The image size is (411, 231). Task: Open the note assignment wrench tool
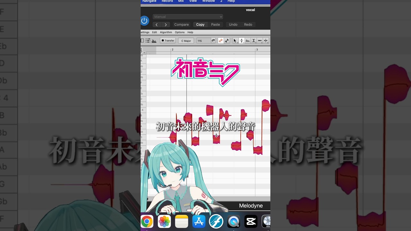tap(227, 41)
